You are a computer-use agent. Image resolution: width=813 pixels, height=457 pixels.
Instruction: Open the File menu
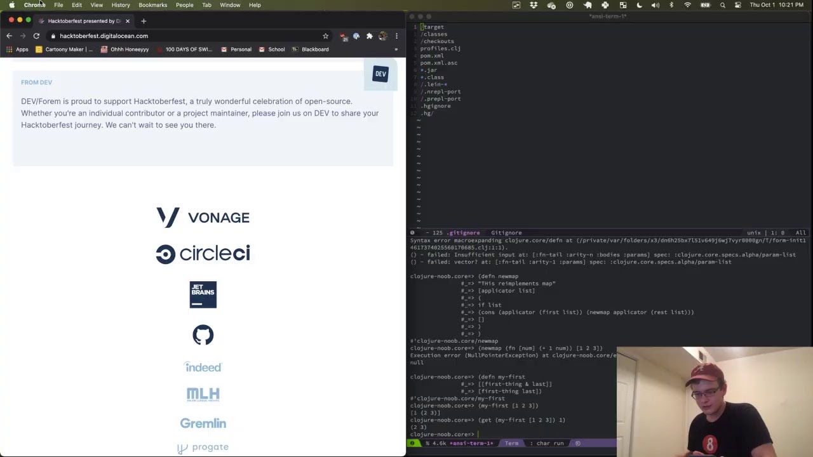(x=58, y=5)
